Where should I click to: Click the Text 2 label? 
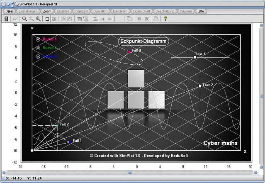click(x=208, y=85)
